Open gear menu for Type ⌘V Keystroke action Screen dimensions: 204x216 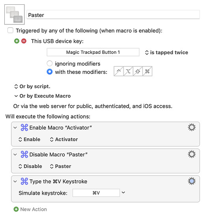pyautogui.click(x=192, y=181)
